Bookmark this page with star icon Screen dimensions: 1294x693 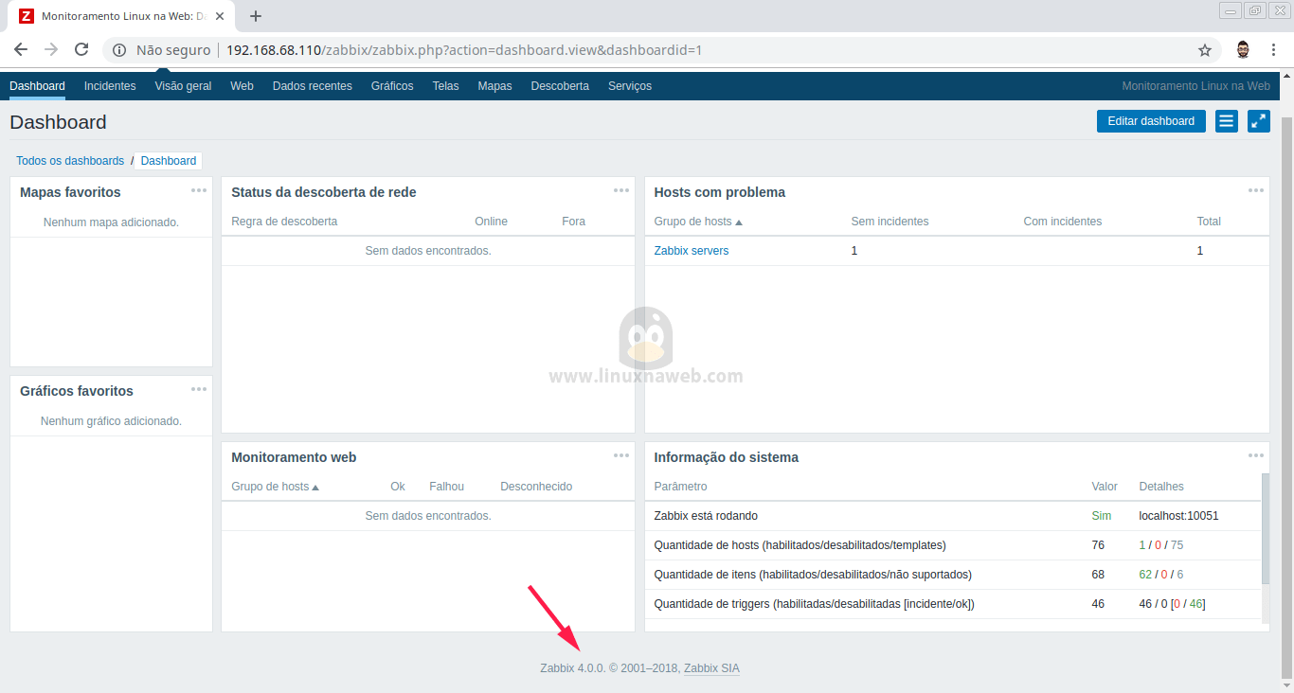(1205, 50)
